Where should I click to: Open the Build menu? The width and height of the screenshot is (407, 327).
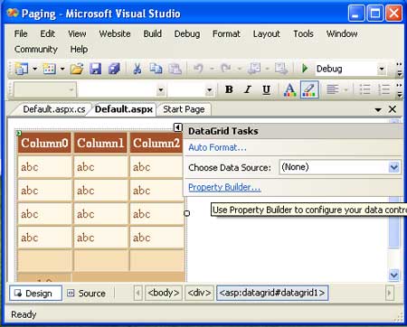(x=153, y=33)
